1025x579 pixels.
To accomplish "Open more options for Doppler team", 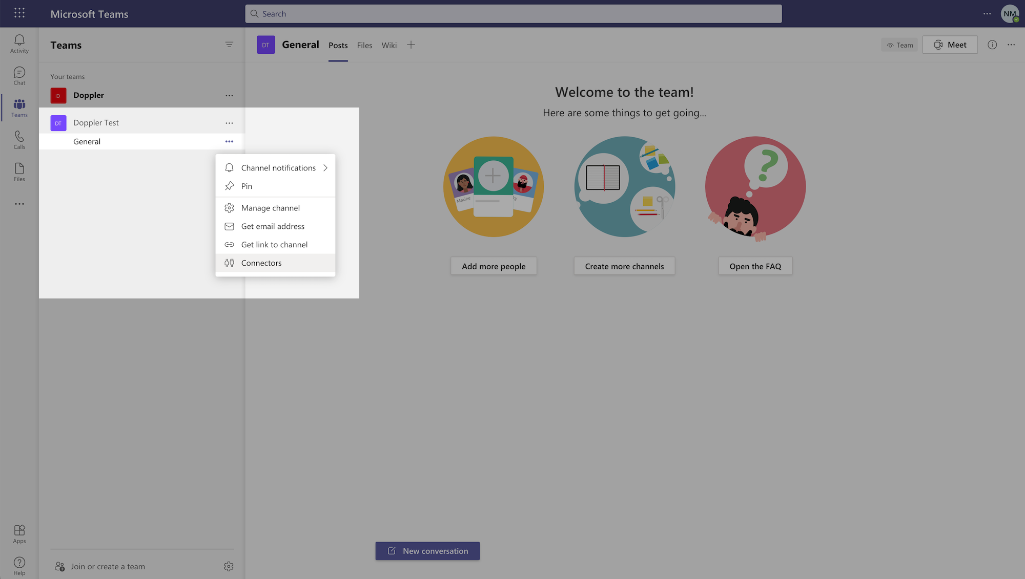I will click(x=229, y=96).
